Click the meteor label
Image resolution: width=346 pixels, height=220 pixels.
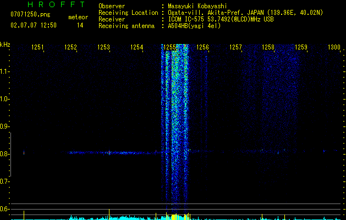coord(78,17)
